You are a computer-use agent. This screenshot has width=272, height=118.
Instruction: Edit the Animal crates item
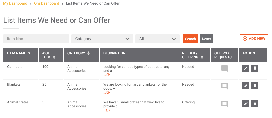[x=246, y=104]
